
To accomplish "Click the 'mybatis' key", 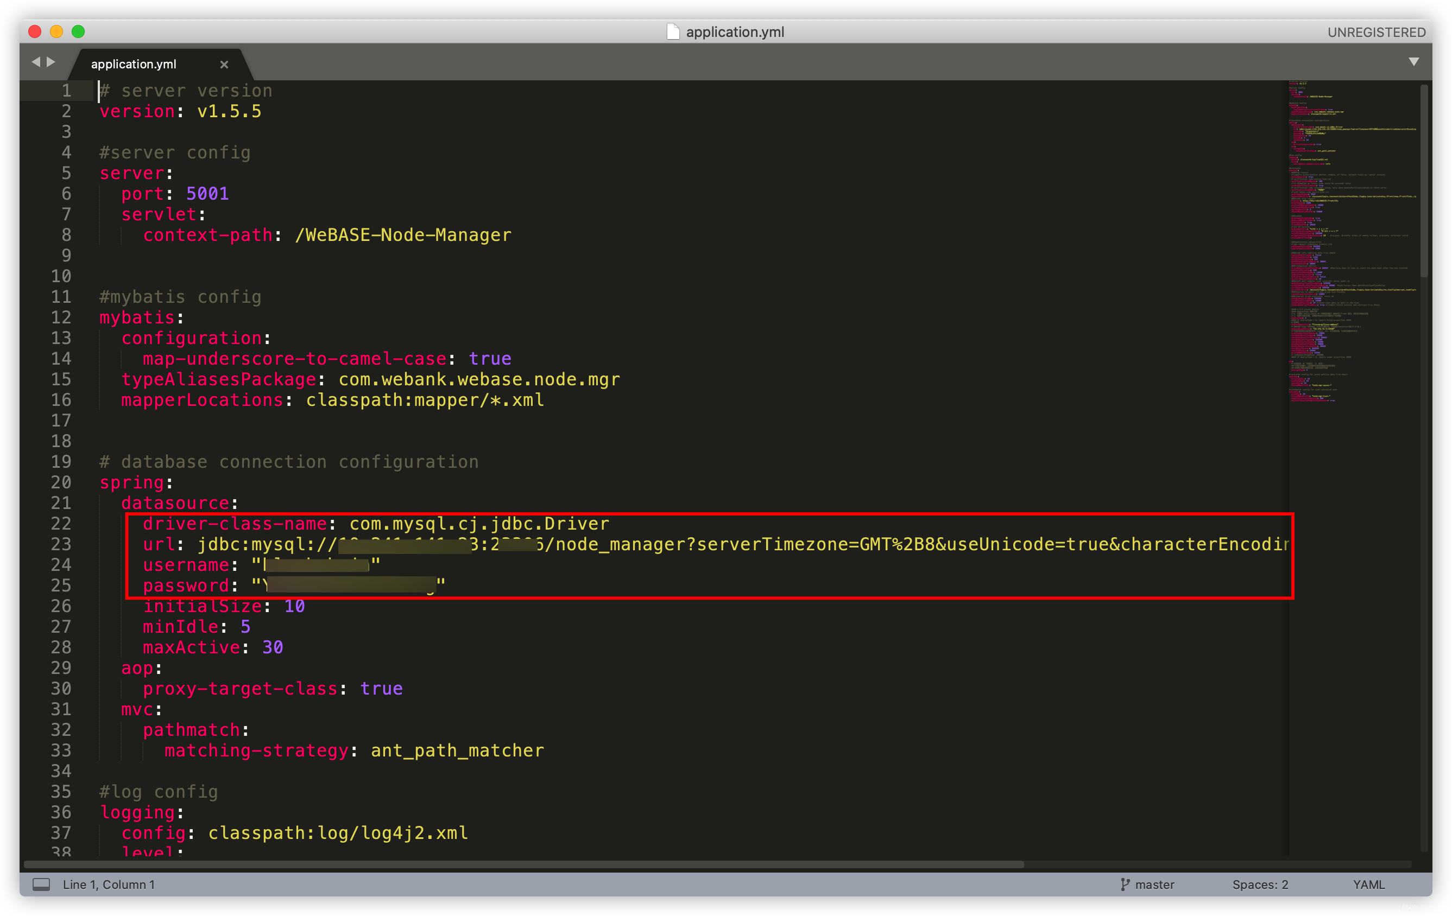I will click(x=137, y=317).
